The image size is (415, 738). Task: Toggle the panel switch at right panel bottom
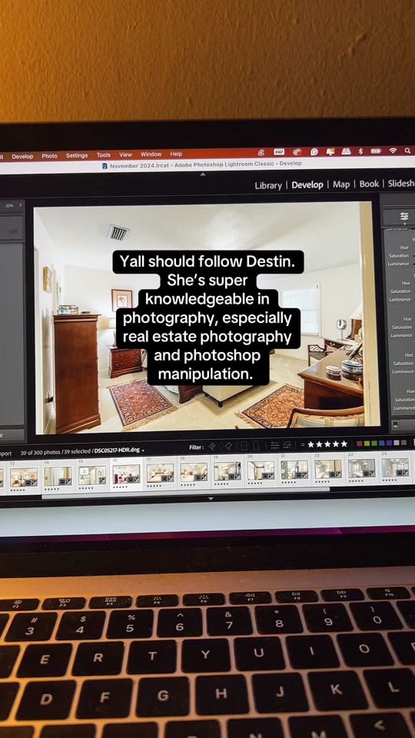pos(395,424)
